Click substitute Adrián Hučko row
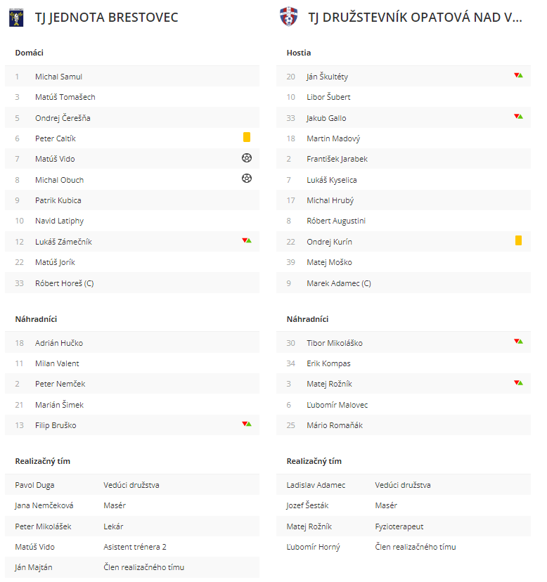547x582 pixels. (132, 343)
